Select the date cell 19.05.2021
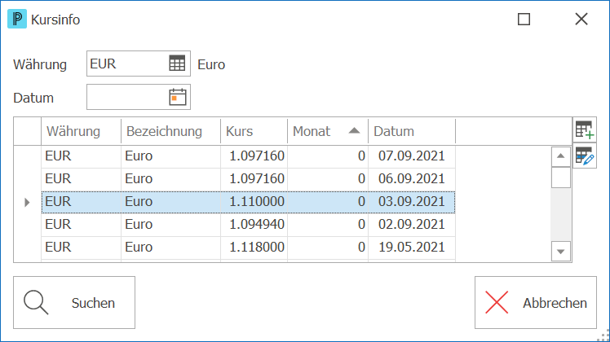 (412, 248)
